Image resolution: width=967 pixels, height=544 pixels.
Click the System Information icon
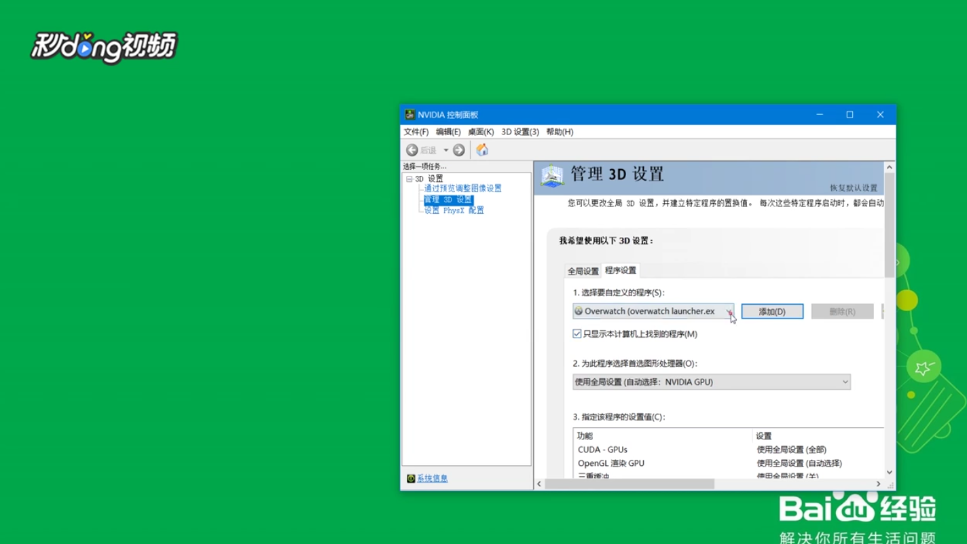pyautogui.click(x=410, y=479)
